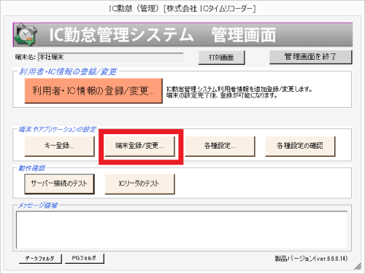Open 各種設定 settings button
The height and width of the screenshot is (274, 365).
tap(220, 146)
